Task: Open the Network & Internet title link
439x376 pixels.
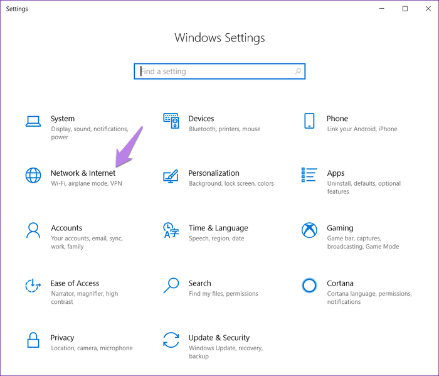Action: pos(83,173)
